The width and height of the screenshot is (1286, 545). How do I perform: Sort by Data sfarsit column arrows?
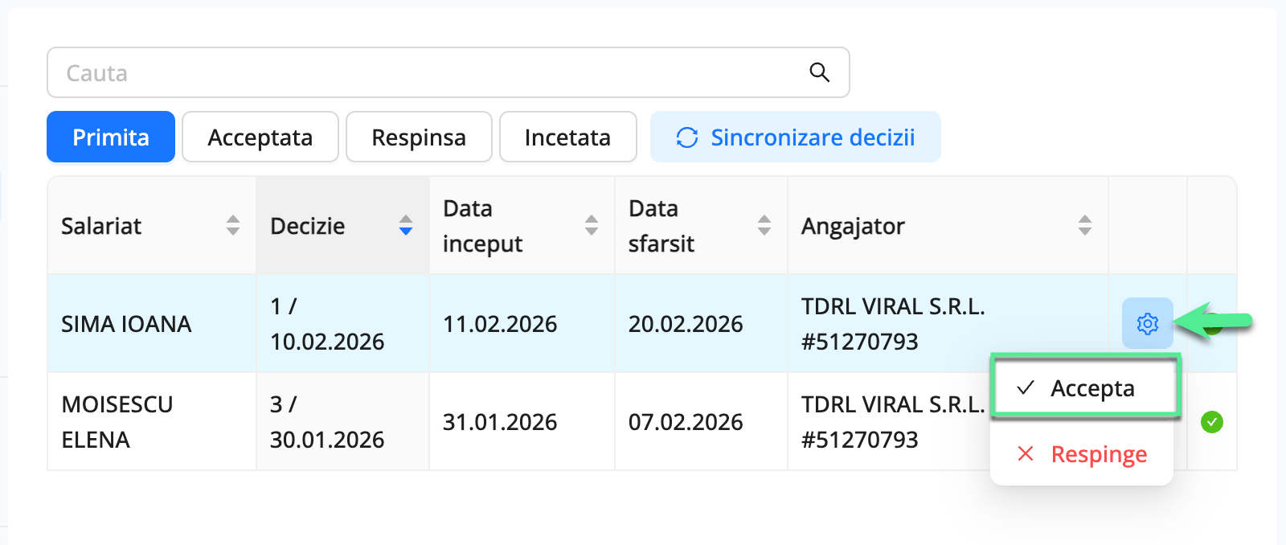(x=764, y=225)
